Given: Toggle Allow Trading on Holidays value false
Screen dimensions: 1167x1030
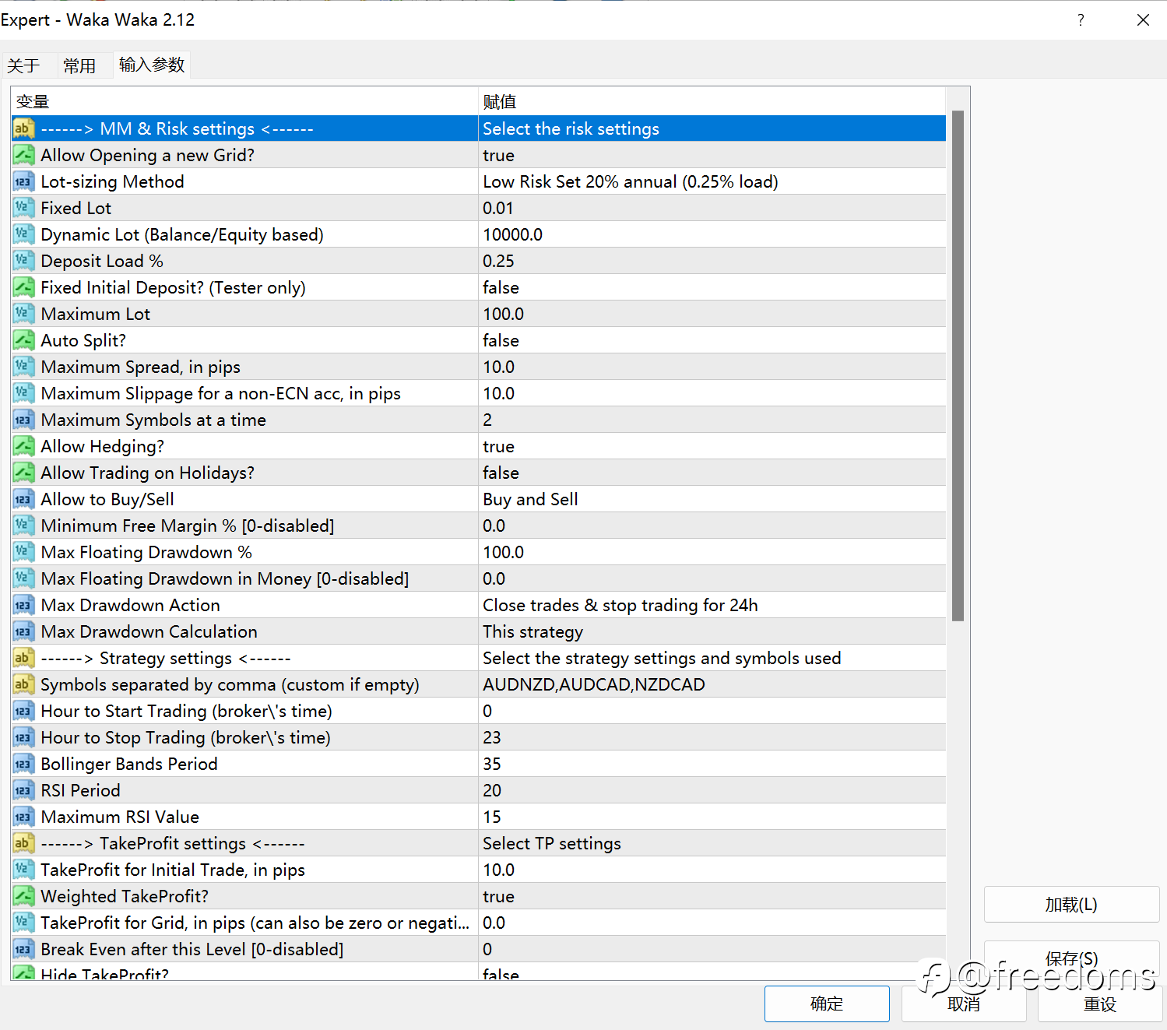Looking at the screenshot, I should point(712,473).
